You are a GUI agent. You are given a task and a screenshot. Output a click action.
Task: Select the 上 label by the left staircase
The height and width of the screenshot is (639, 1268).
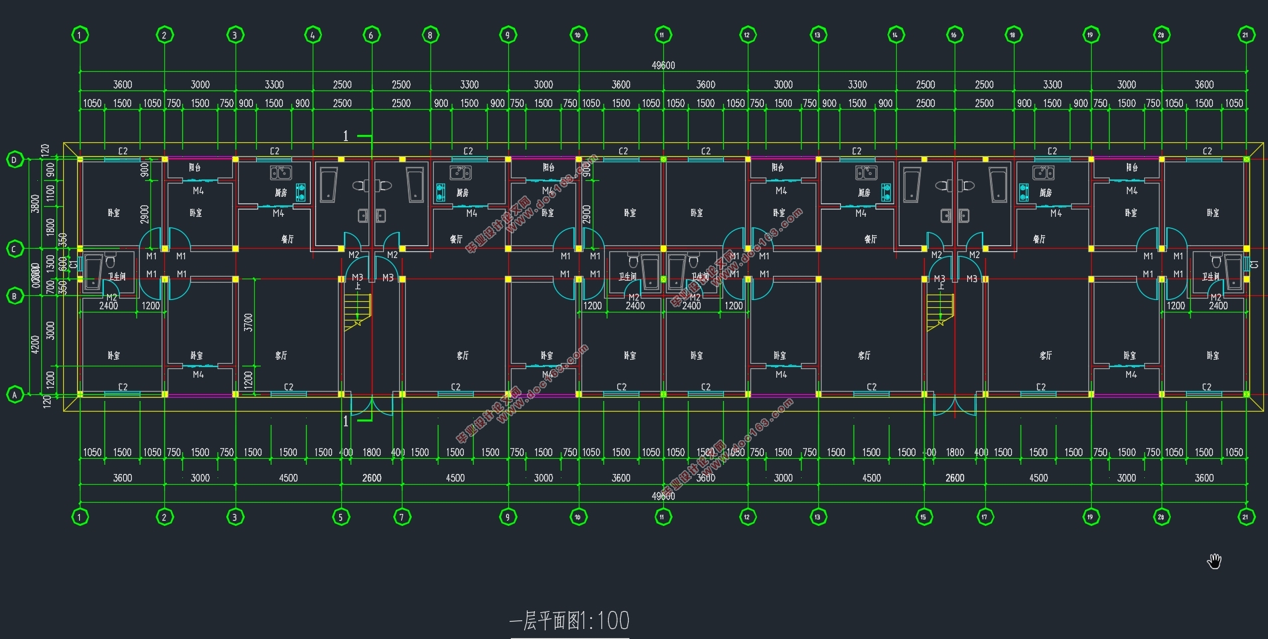[358, 287]
